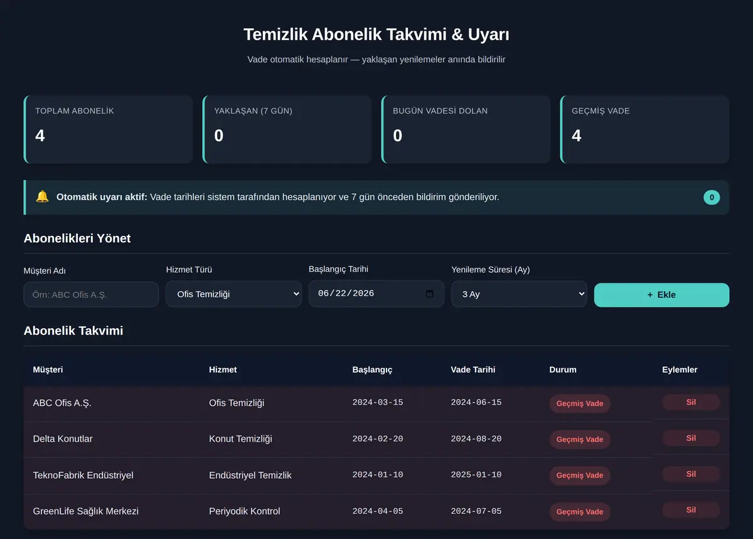
Task: Click the start date 2024-02-20
Action: point(378,439)
